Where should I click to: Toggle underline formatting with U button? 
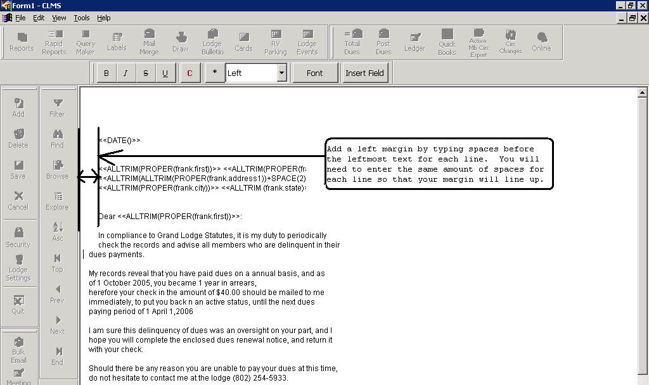(165, 73)
